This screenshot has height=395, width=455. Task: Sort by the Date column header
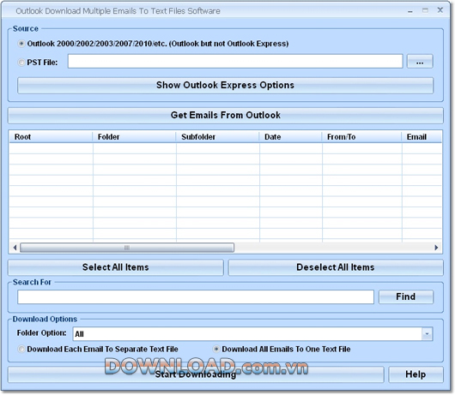click(x=290, y=137)
